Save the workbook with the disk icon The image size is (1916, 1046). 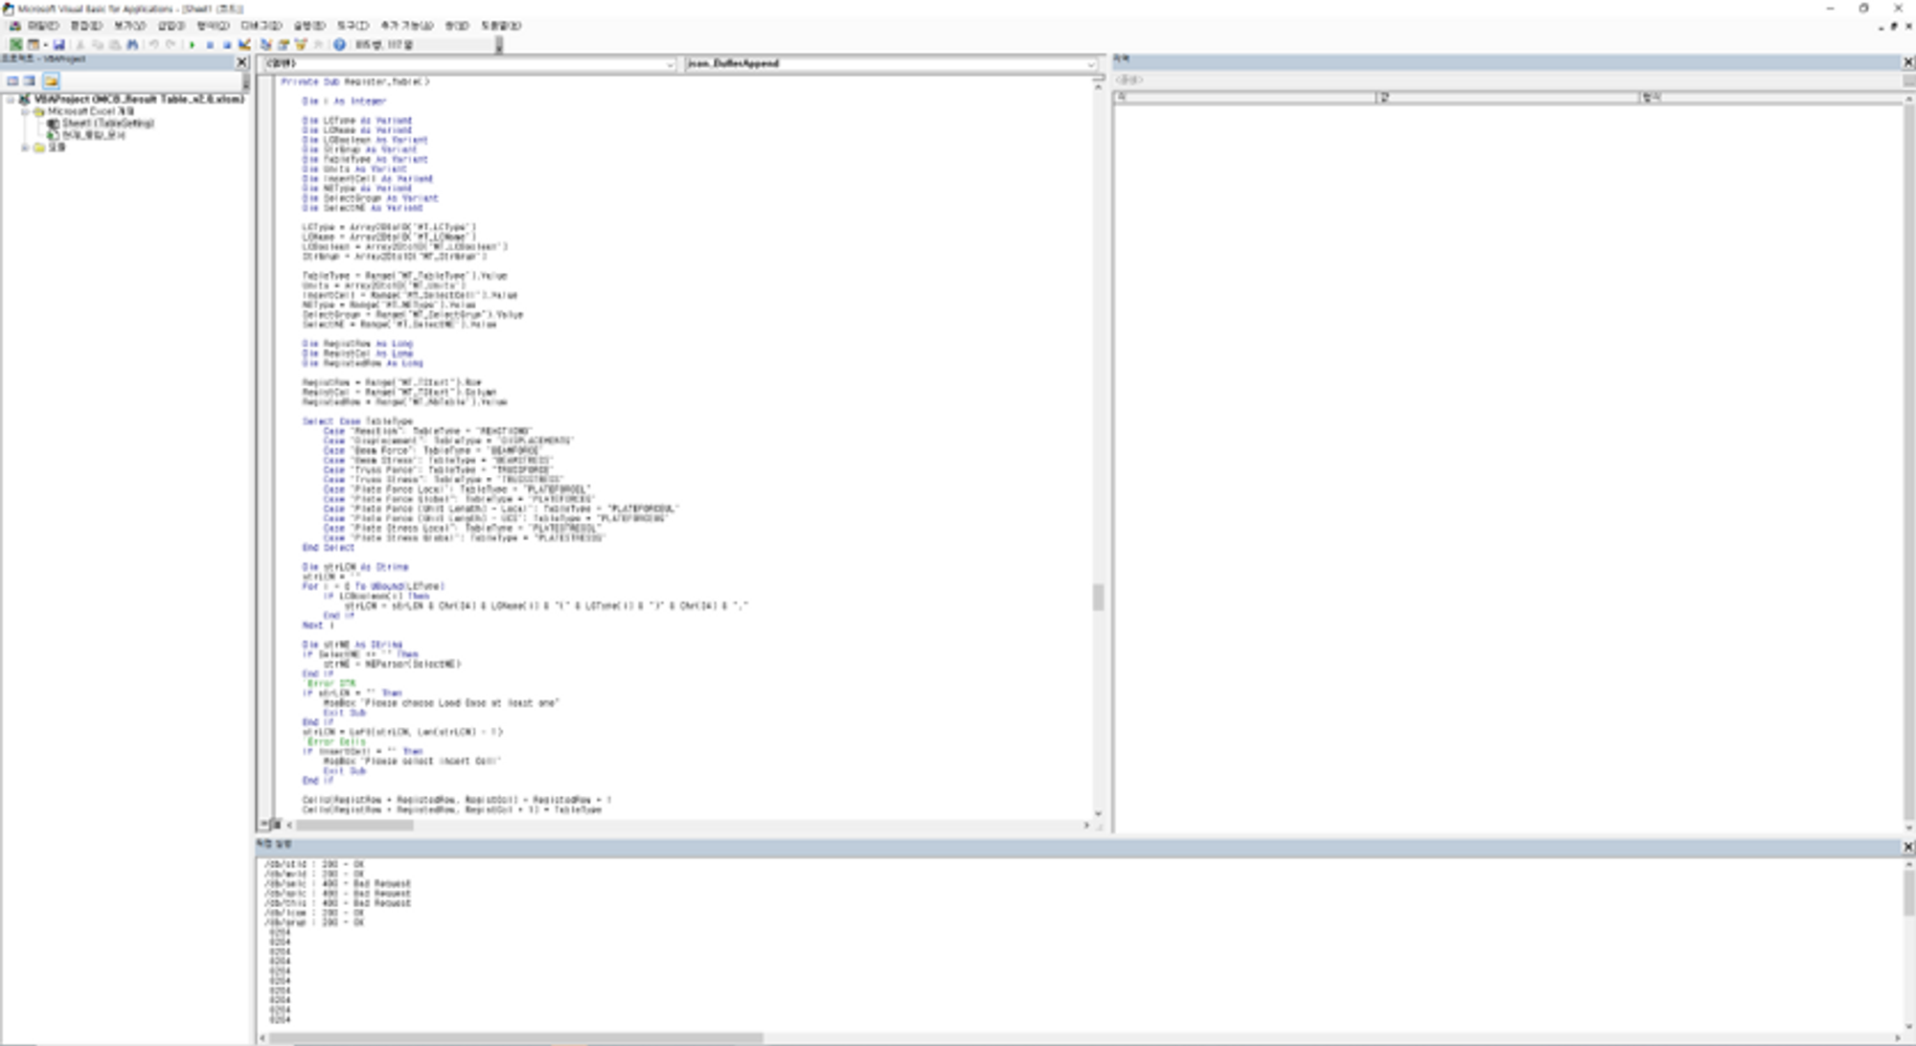point(58,44)
